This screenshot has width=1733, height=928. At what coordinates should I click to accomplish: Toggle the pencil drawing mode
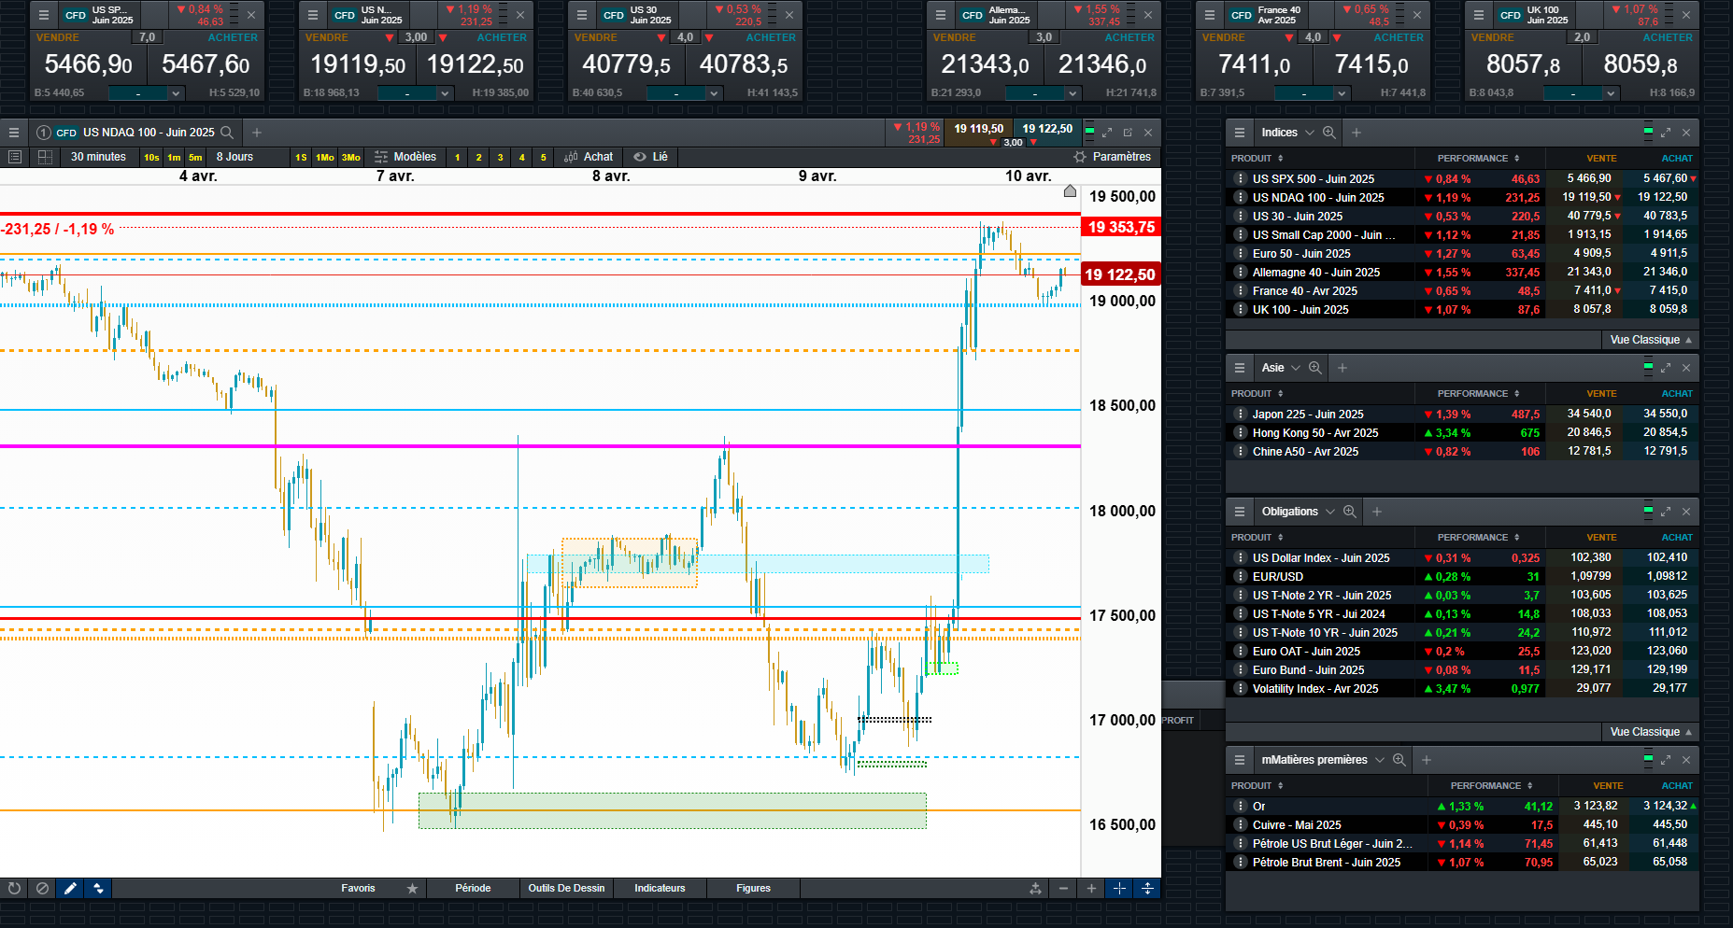click(70, 889)
